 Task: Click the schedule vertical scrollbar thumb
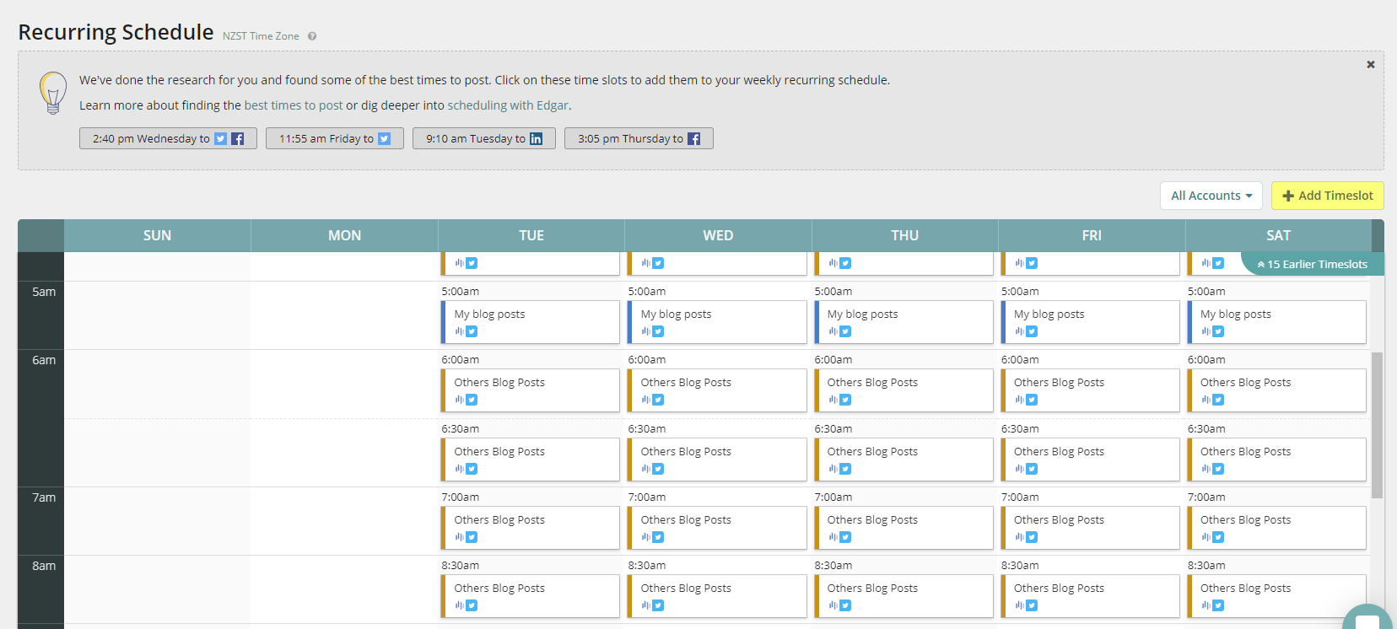tap(1377, 425)
